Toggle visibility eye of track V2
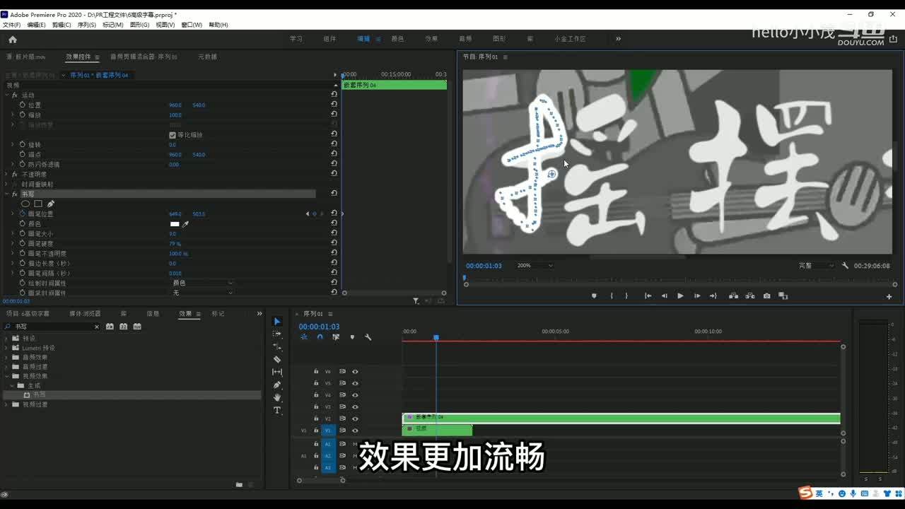This screenshot has width=905, height=509. [355, 419]
